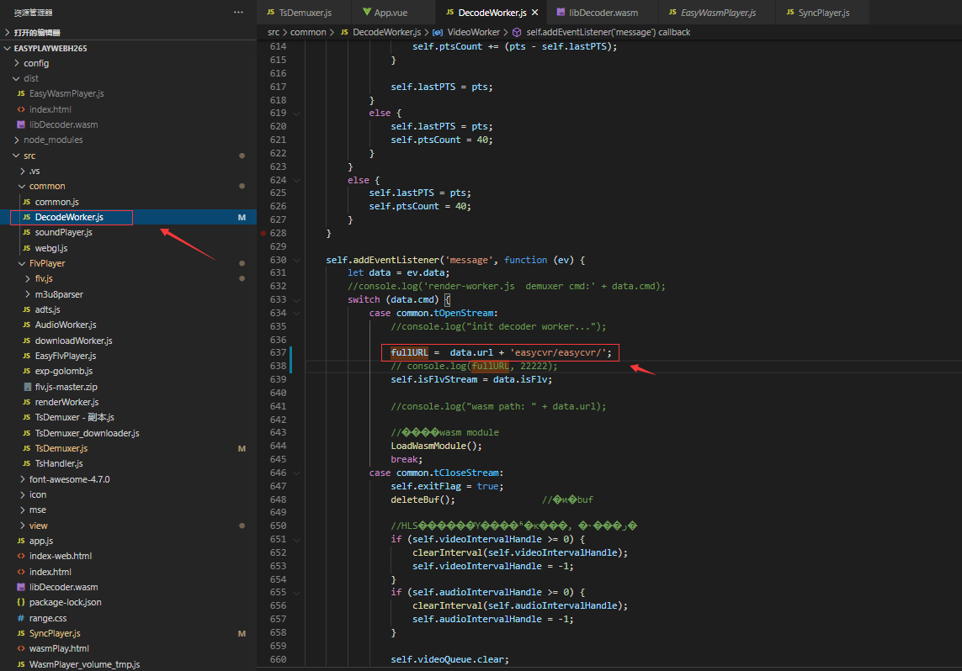The width and height of the screenshot is (962, 671).
Task: Fold the tCloseStream case at line 646
Action: 297,473
